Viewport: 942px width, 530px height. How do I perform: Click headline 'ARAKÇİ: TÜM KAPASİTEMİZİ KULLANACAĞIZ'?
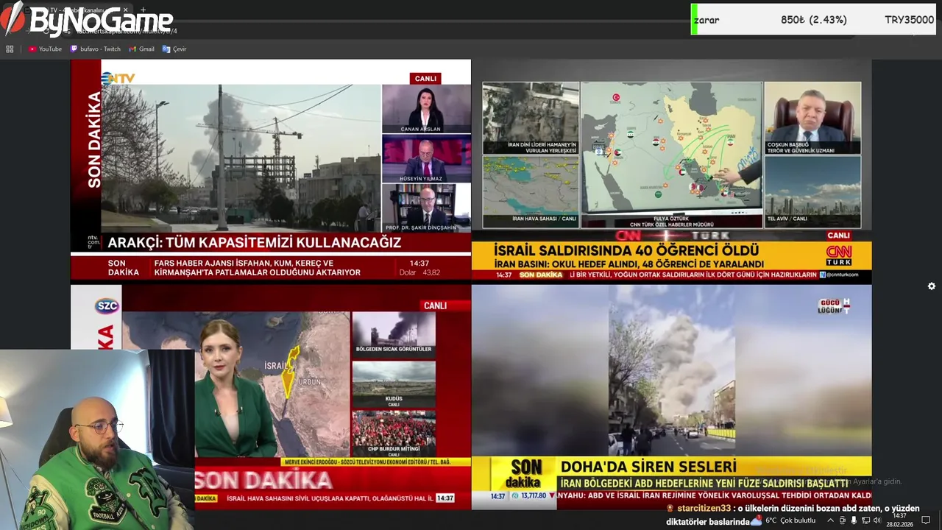(x=255, y=242)
